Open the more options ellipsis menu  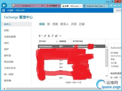(x=60, y=36)
